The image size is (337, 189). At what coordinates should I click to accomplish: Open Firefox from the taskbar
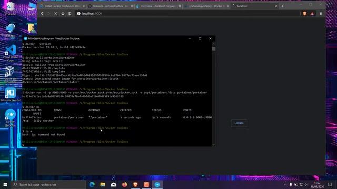(124, 184)
